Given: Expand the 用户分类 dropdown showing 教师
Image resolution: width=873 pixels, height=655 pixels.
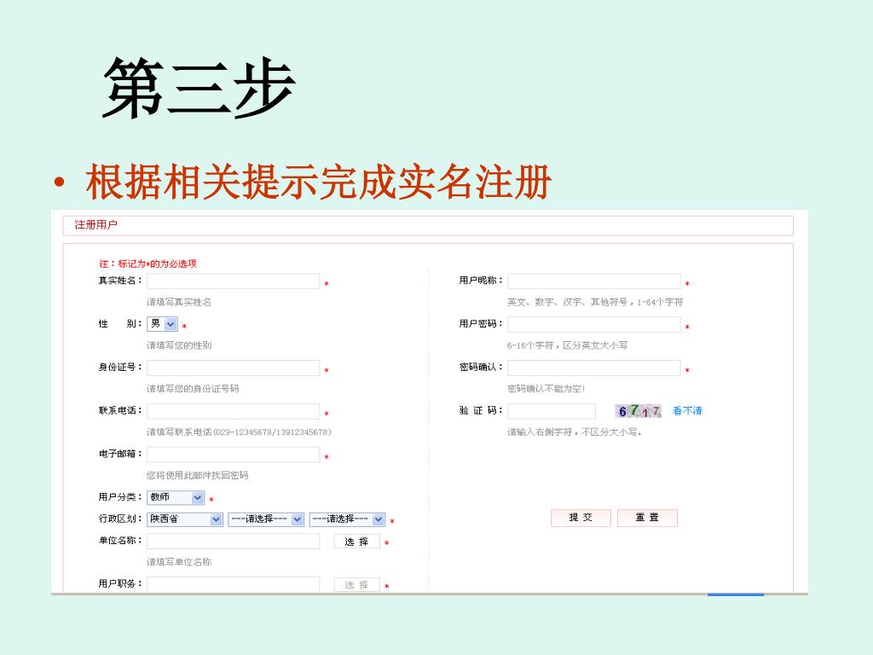Looking at the screenshot, I should (176, 497).
